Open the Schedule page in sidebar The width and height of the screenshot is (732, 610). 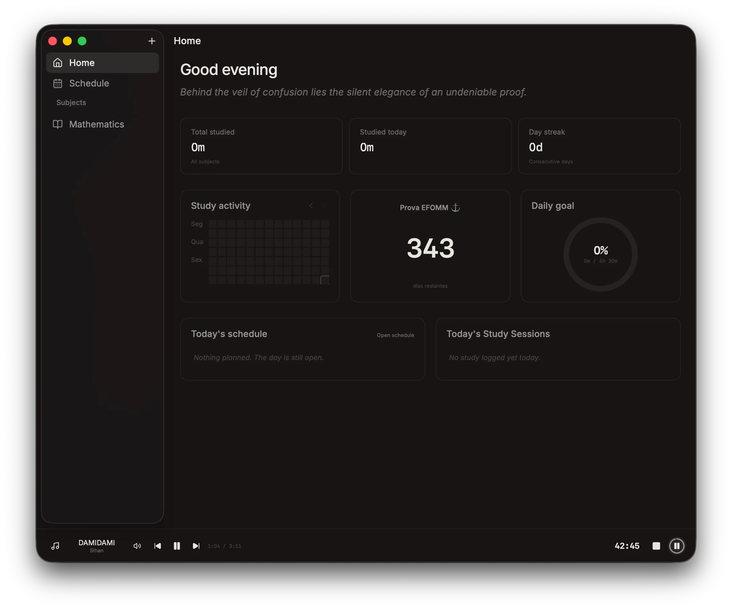tap(103, 83)
